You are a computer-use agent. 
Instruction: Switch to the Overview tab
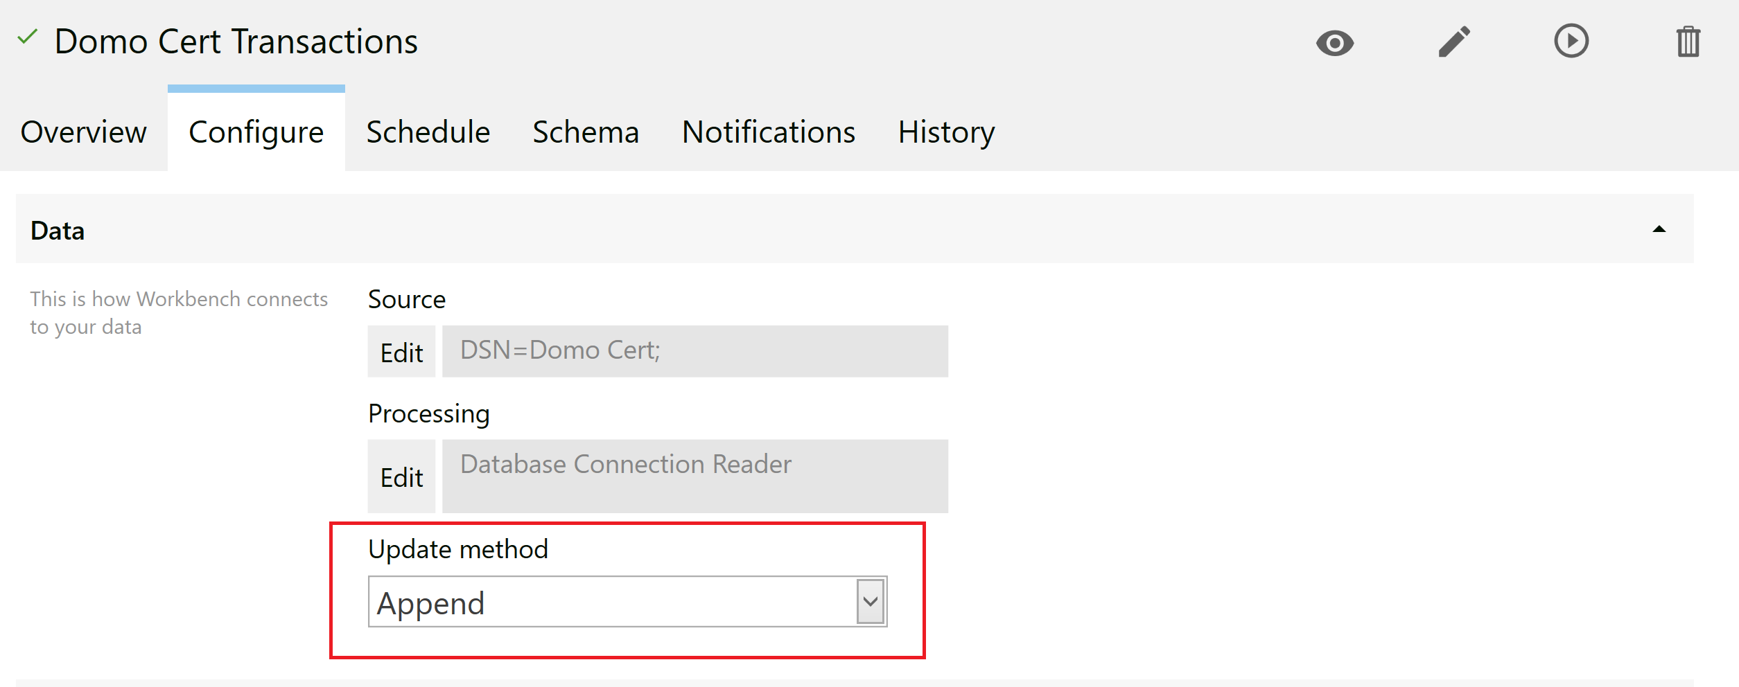pos(83,132)
